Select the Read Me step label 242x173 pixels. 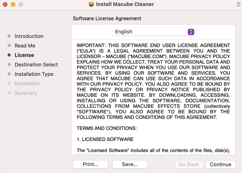point(25,46)
